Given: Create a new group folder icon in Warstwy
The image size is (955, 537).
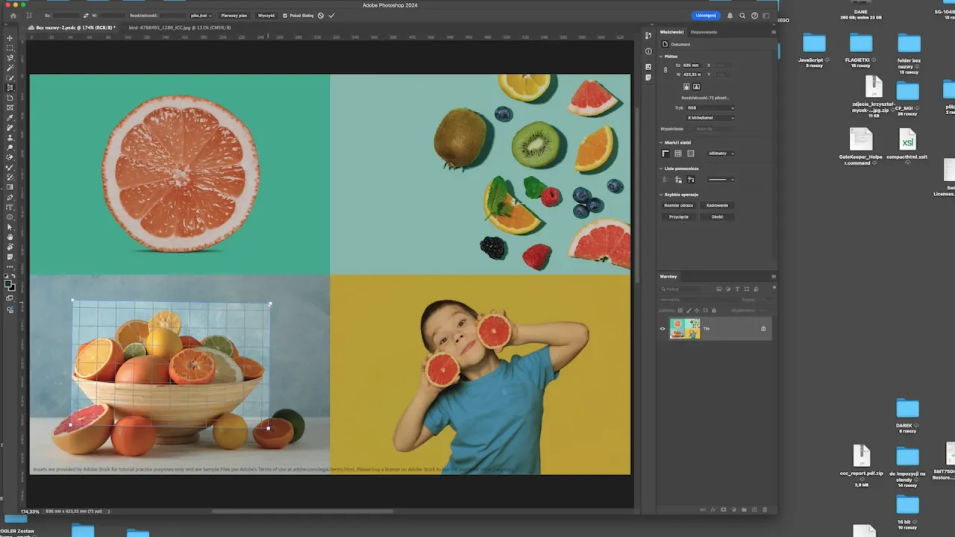Looking at the screenshot, I should pyautogui.click(x=744, y=509).
